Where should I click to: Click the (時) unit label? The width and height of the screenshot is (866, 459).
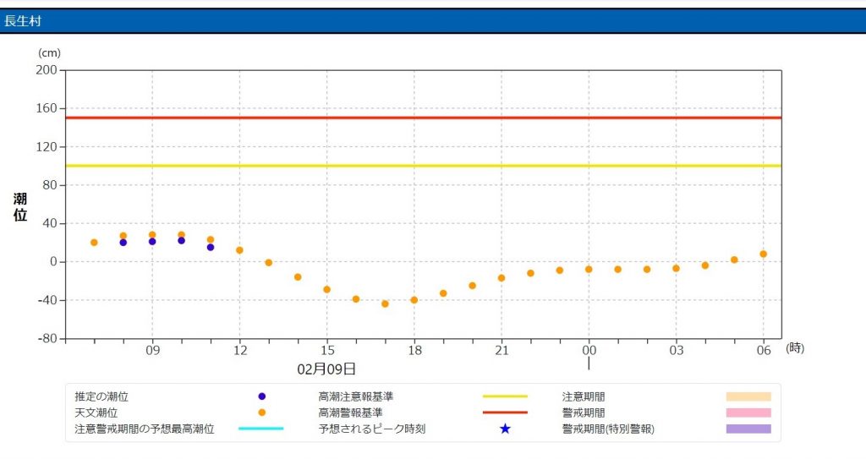795,348
